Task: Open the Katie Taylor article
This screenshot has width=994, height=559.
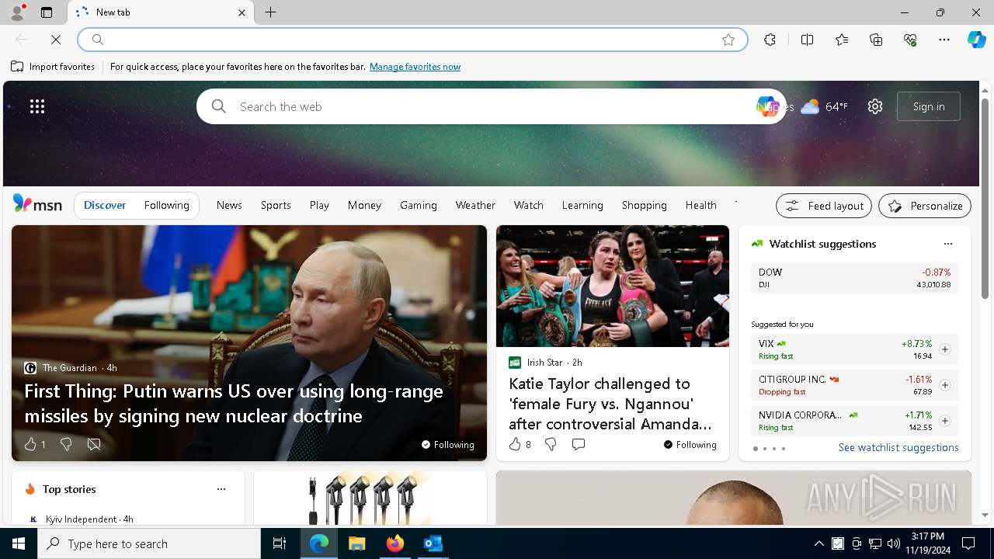Action: (610, 404)
